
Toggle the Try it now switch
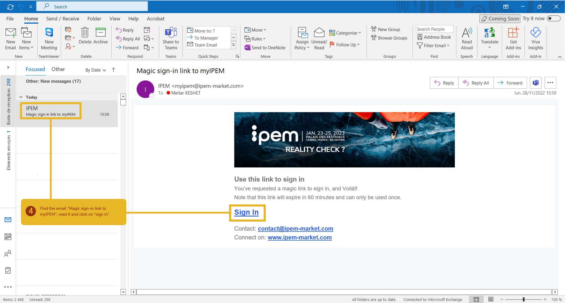(553, 18)
